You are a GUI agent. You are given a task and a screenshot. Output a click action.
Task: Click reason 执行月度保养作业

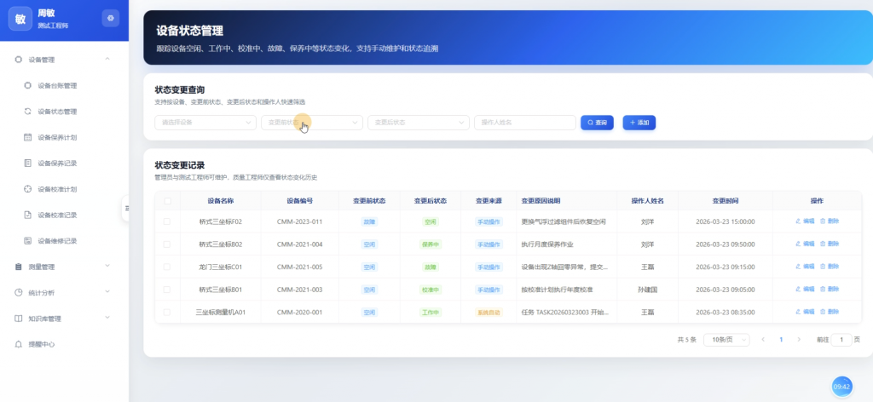click(547, 244)
